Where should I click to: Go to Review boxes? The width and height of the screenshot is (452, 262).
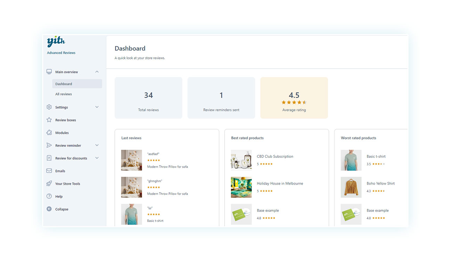click(66, 120)
